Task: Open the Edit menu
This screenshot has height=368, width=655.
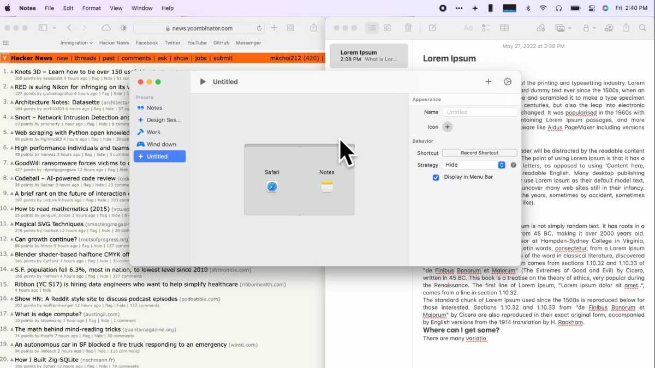Action: point(68,8)
